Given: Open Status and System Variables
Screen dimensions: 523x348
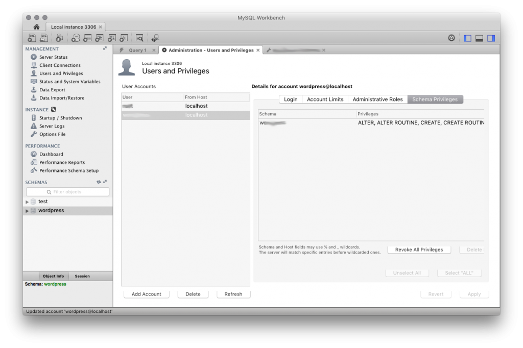Looking at the screenshot, I should [x=69, y=82].
